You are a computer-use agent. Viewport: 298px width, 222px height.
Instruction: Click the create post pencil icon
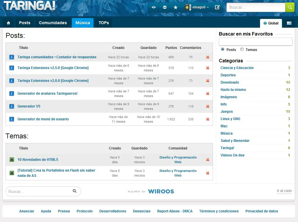[x=217, y=7]
